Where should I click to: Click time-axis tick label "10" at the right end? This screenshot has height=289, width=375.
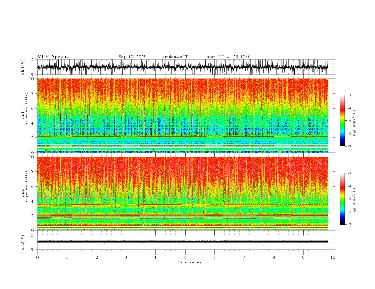pyautogui.click(x=333, y=257)
